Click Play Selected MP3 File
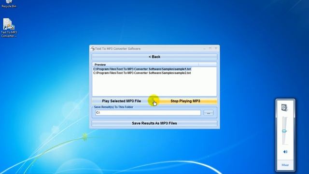 pos(121,101)
